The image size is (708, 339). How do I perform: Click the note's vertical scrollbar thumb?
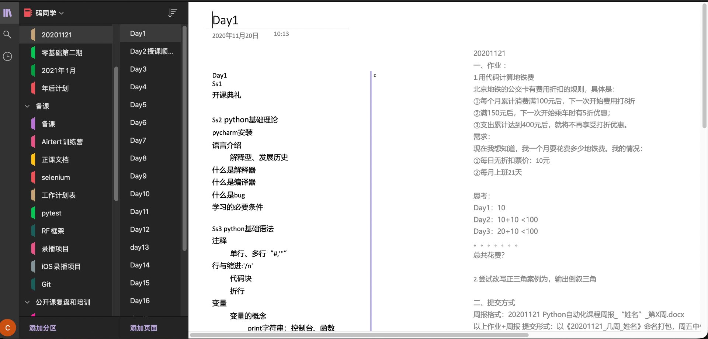(704, 66)
